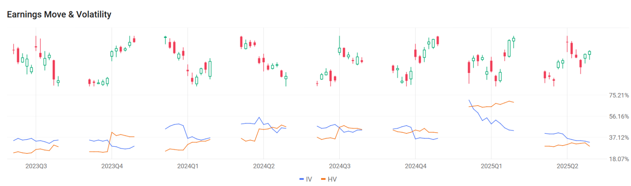Click the blue IV line in 2025Q1
Viewport: 631px width, 186px height.
tap(482, 120)
